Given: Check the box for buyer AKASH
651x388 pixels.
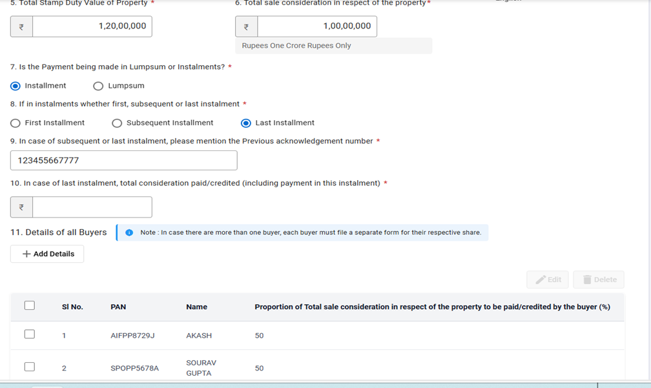Looking at the screenshot, I should (x=30, y=334).
